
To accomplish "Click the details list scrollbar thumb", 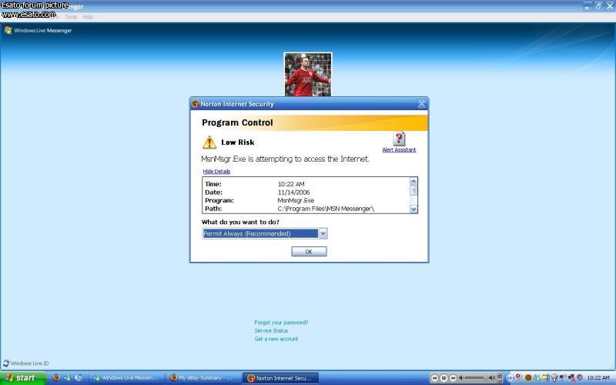I will 413,190.
